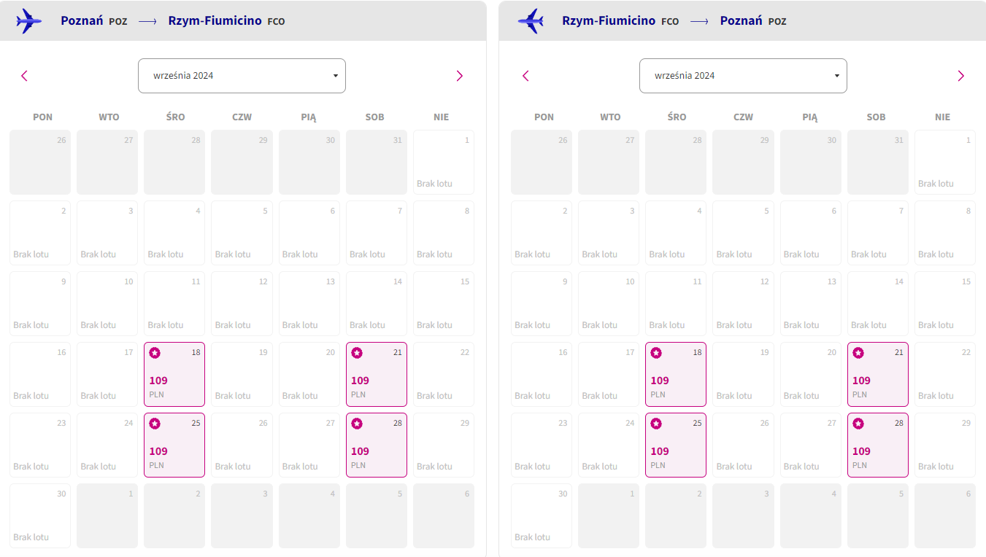The image size is (986, 557).
Task: Select outbound flight on September 21 for 109 PLN
Action: pyautogui.click(x=377, y=375)
